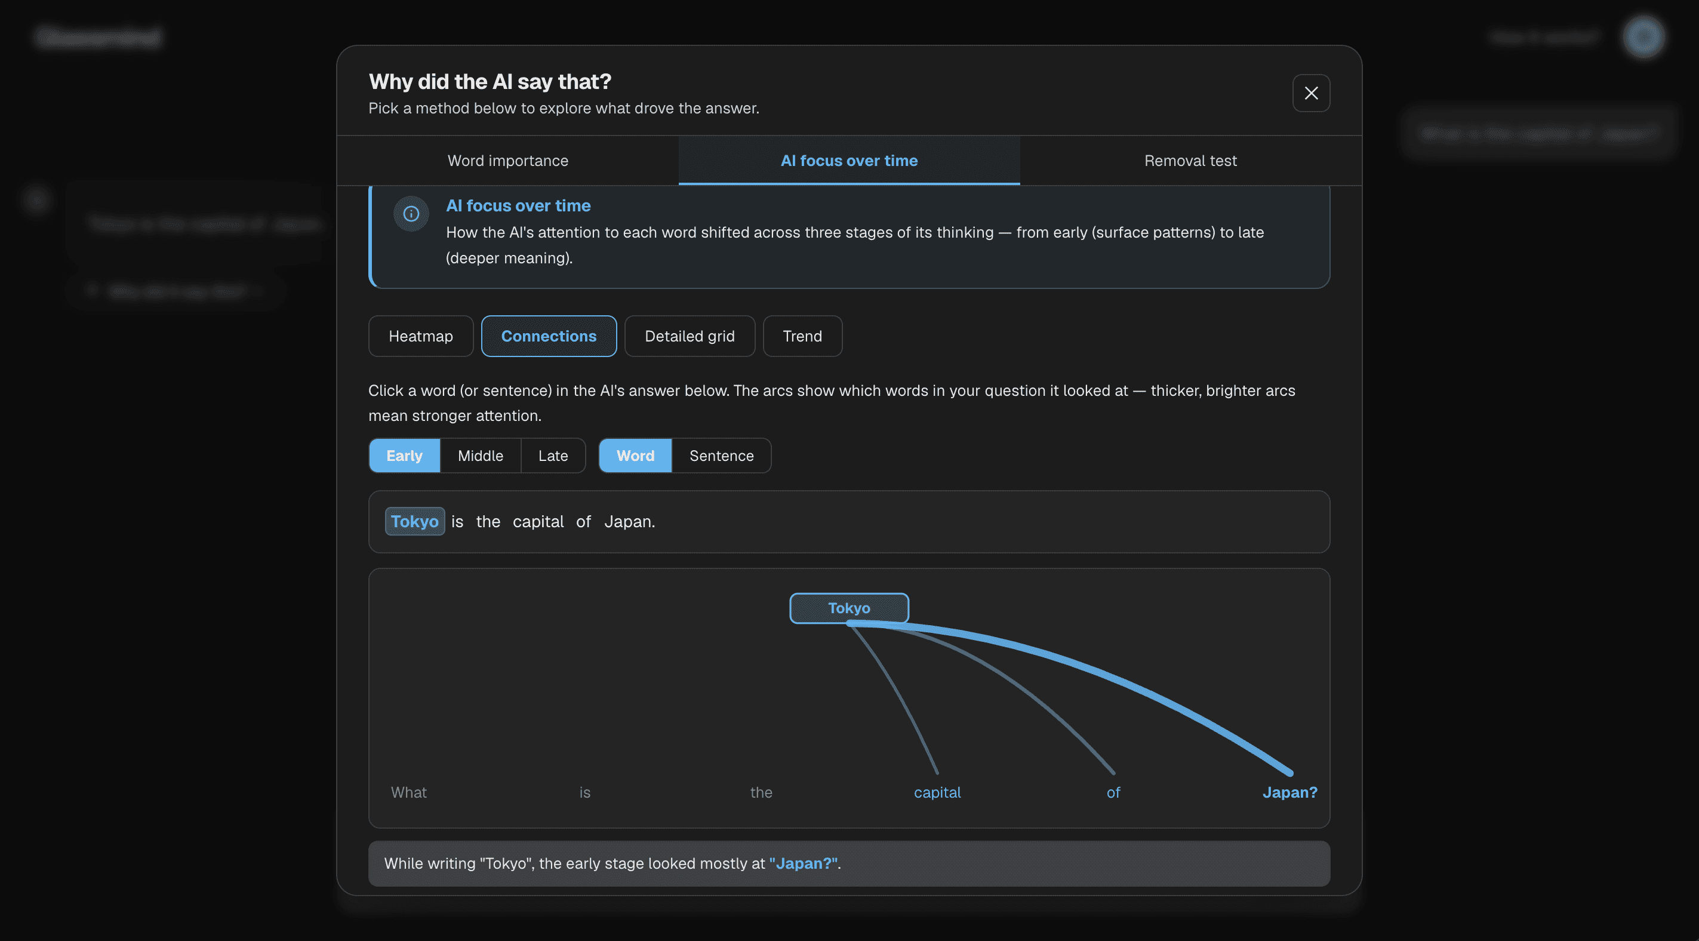
Task: Click question word 'is' in the diagram
Action: pos(584,792)
